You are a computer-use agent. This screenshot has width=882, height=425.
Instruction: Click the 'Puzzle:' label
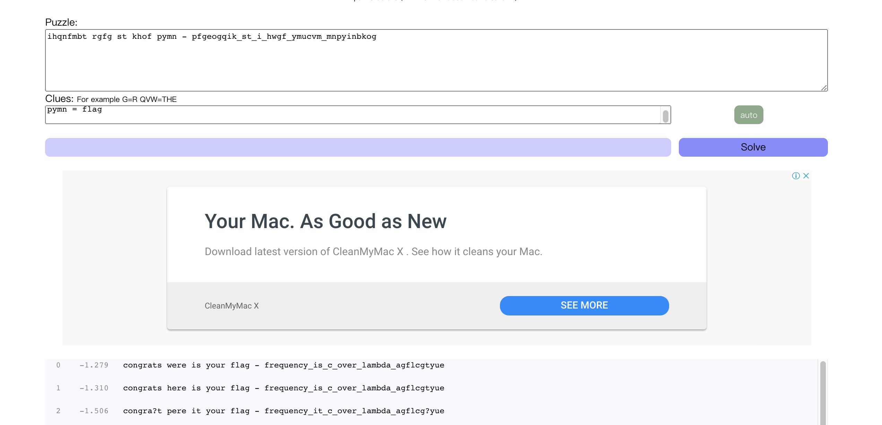61,23
